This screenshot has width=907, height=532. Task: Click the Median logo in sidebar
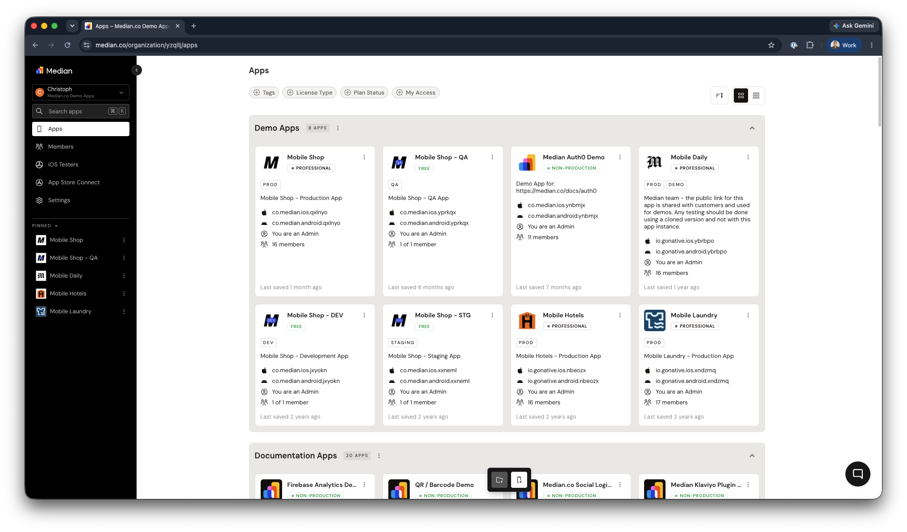pyautogui.click(x=54, y=71)
